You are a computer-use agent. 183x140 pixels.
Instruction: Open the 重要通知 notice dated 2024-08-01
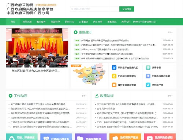[107, 54]
